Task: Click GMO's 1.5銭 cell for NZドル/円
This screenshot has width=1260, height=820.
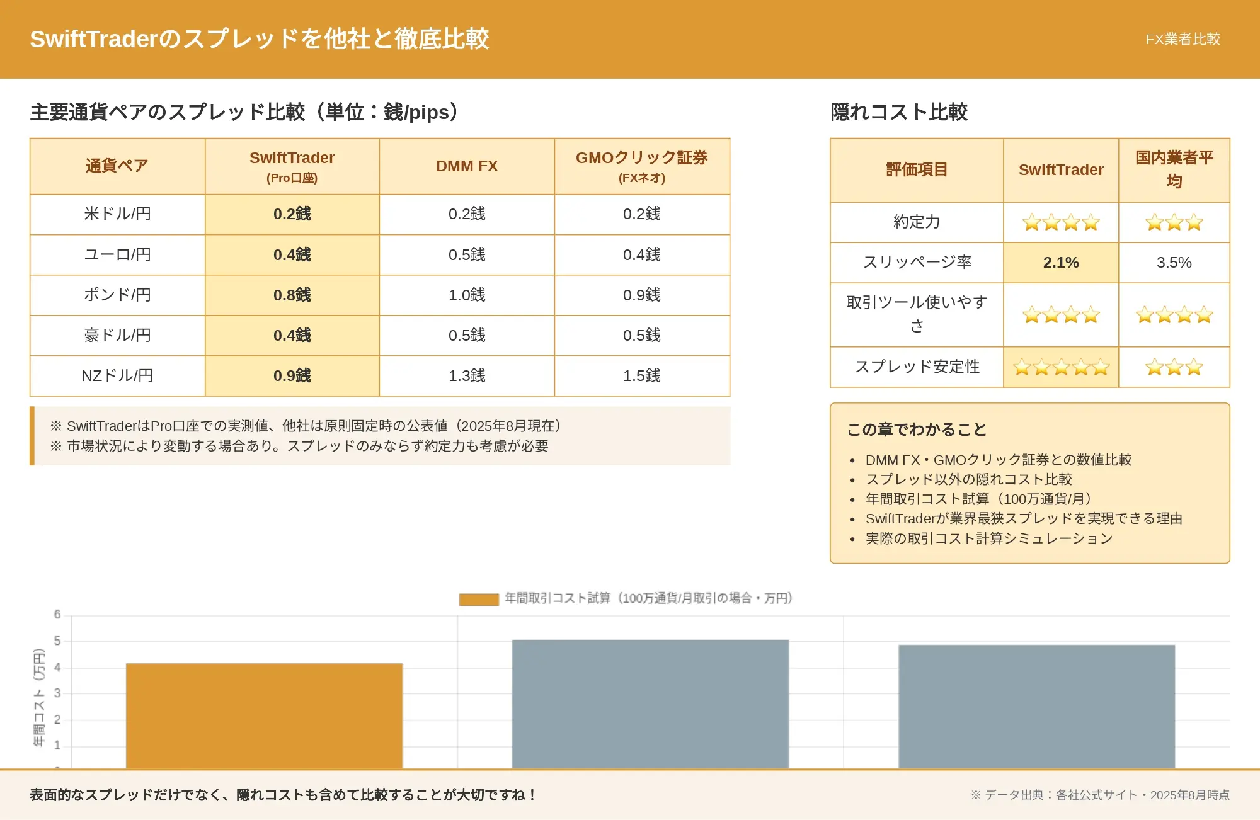Action: point(642,375)
